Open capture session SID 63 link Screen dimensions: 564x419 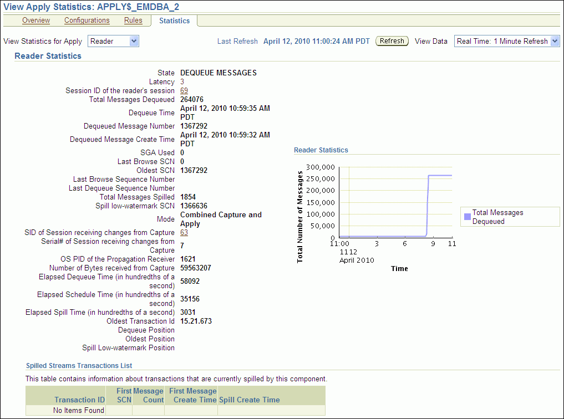[184, 233]
